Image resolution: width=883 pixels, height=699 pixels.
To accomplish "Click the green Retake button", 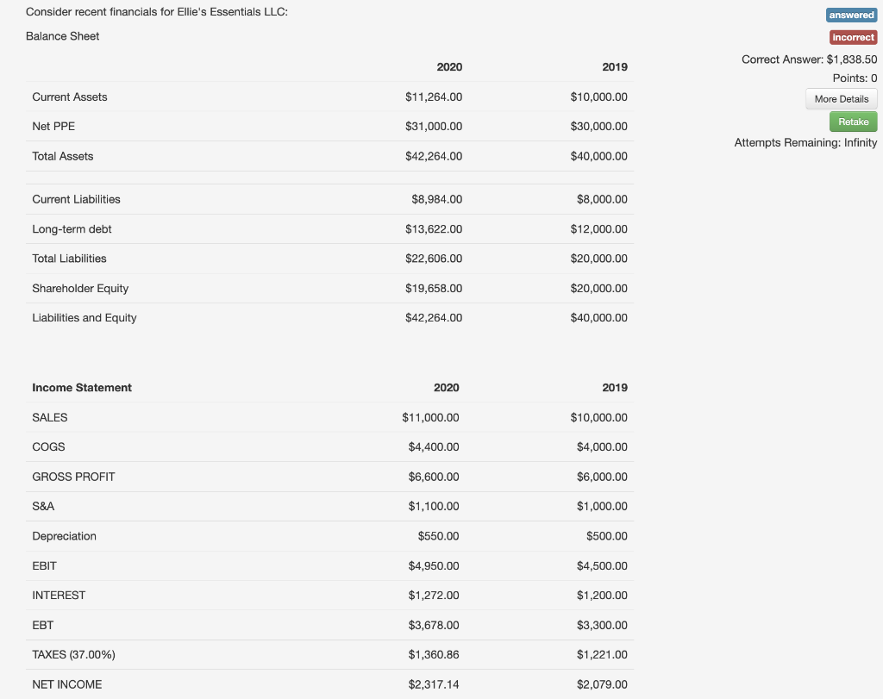I will (x=852, y=122).
